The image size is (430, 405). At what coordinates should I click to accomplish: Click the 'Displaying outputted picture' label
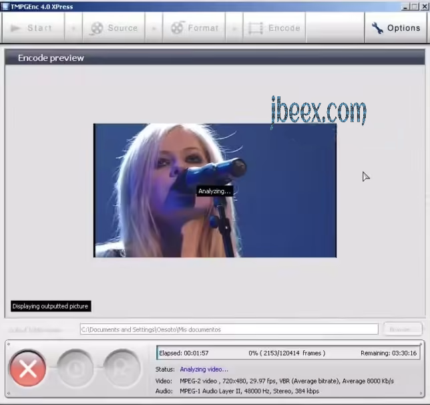tap(51, 306)
